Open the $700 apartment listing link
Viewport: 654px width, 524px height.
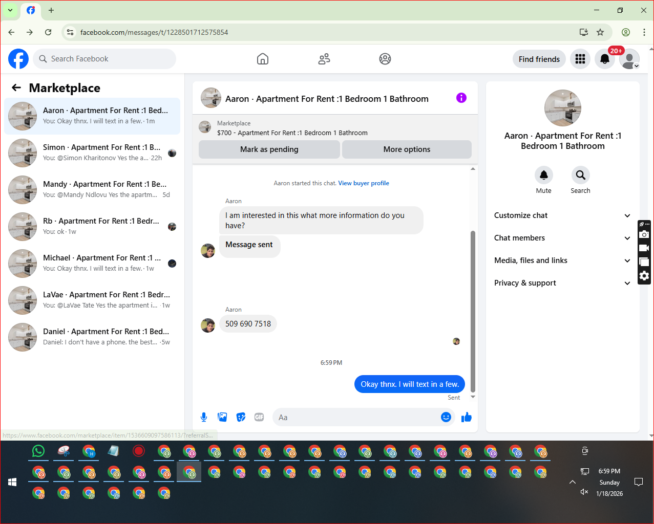coord(292,133)
